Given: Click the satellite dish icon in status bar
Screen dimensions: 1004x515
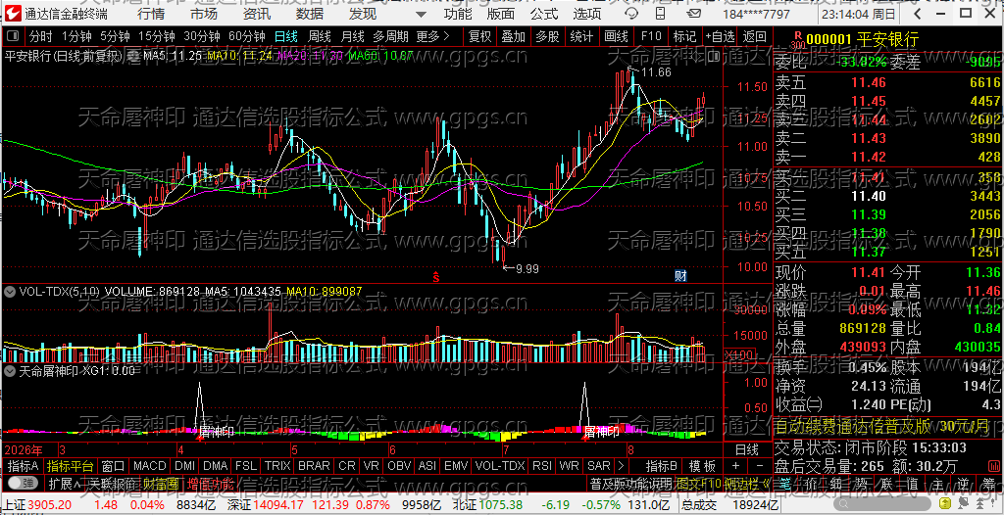Looking at the screenshot, I should [963, 503].
